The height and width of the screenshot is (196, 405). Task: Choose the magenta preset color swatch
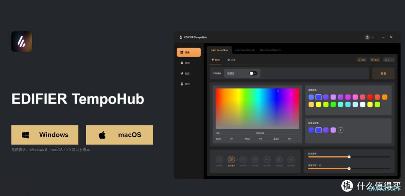pos(348,97)
